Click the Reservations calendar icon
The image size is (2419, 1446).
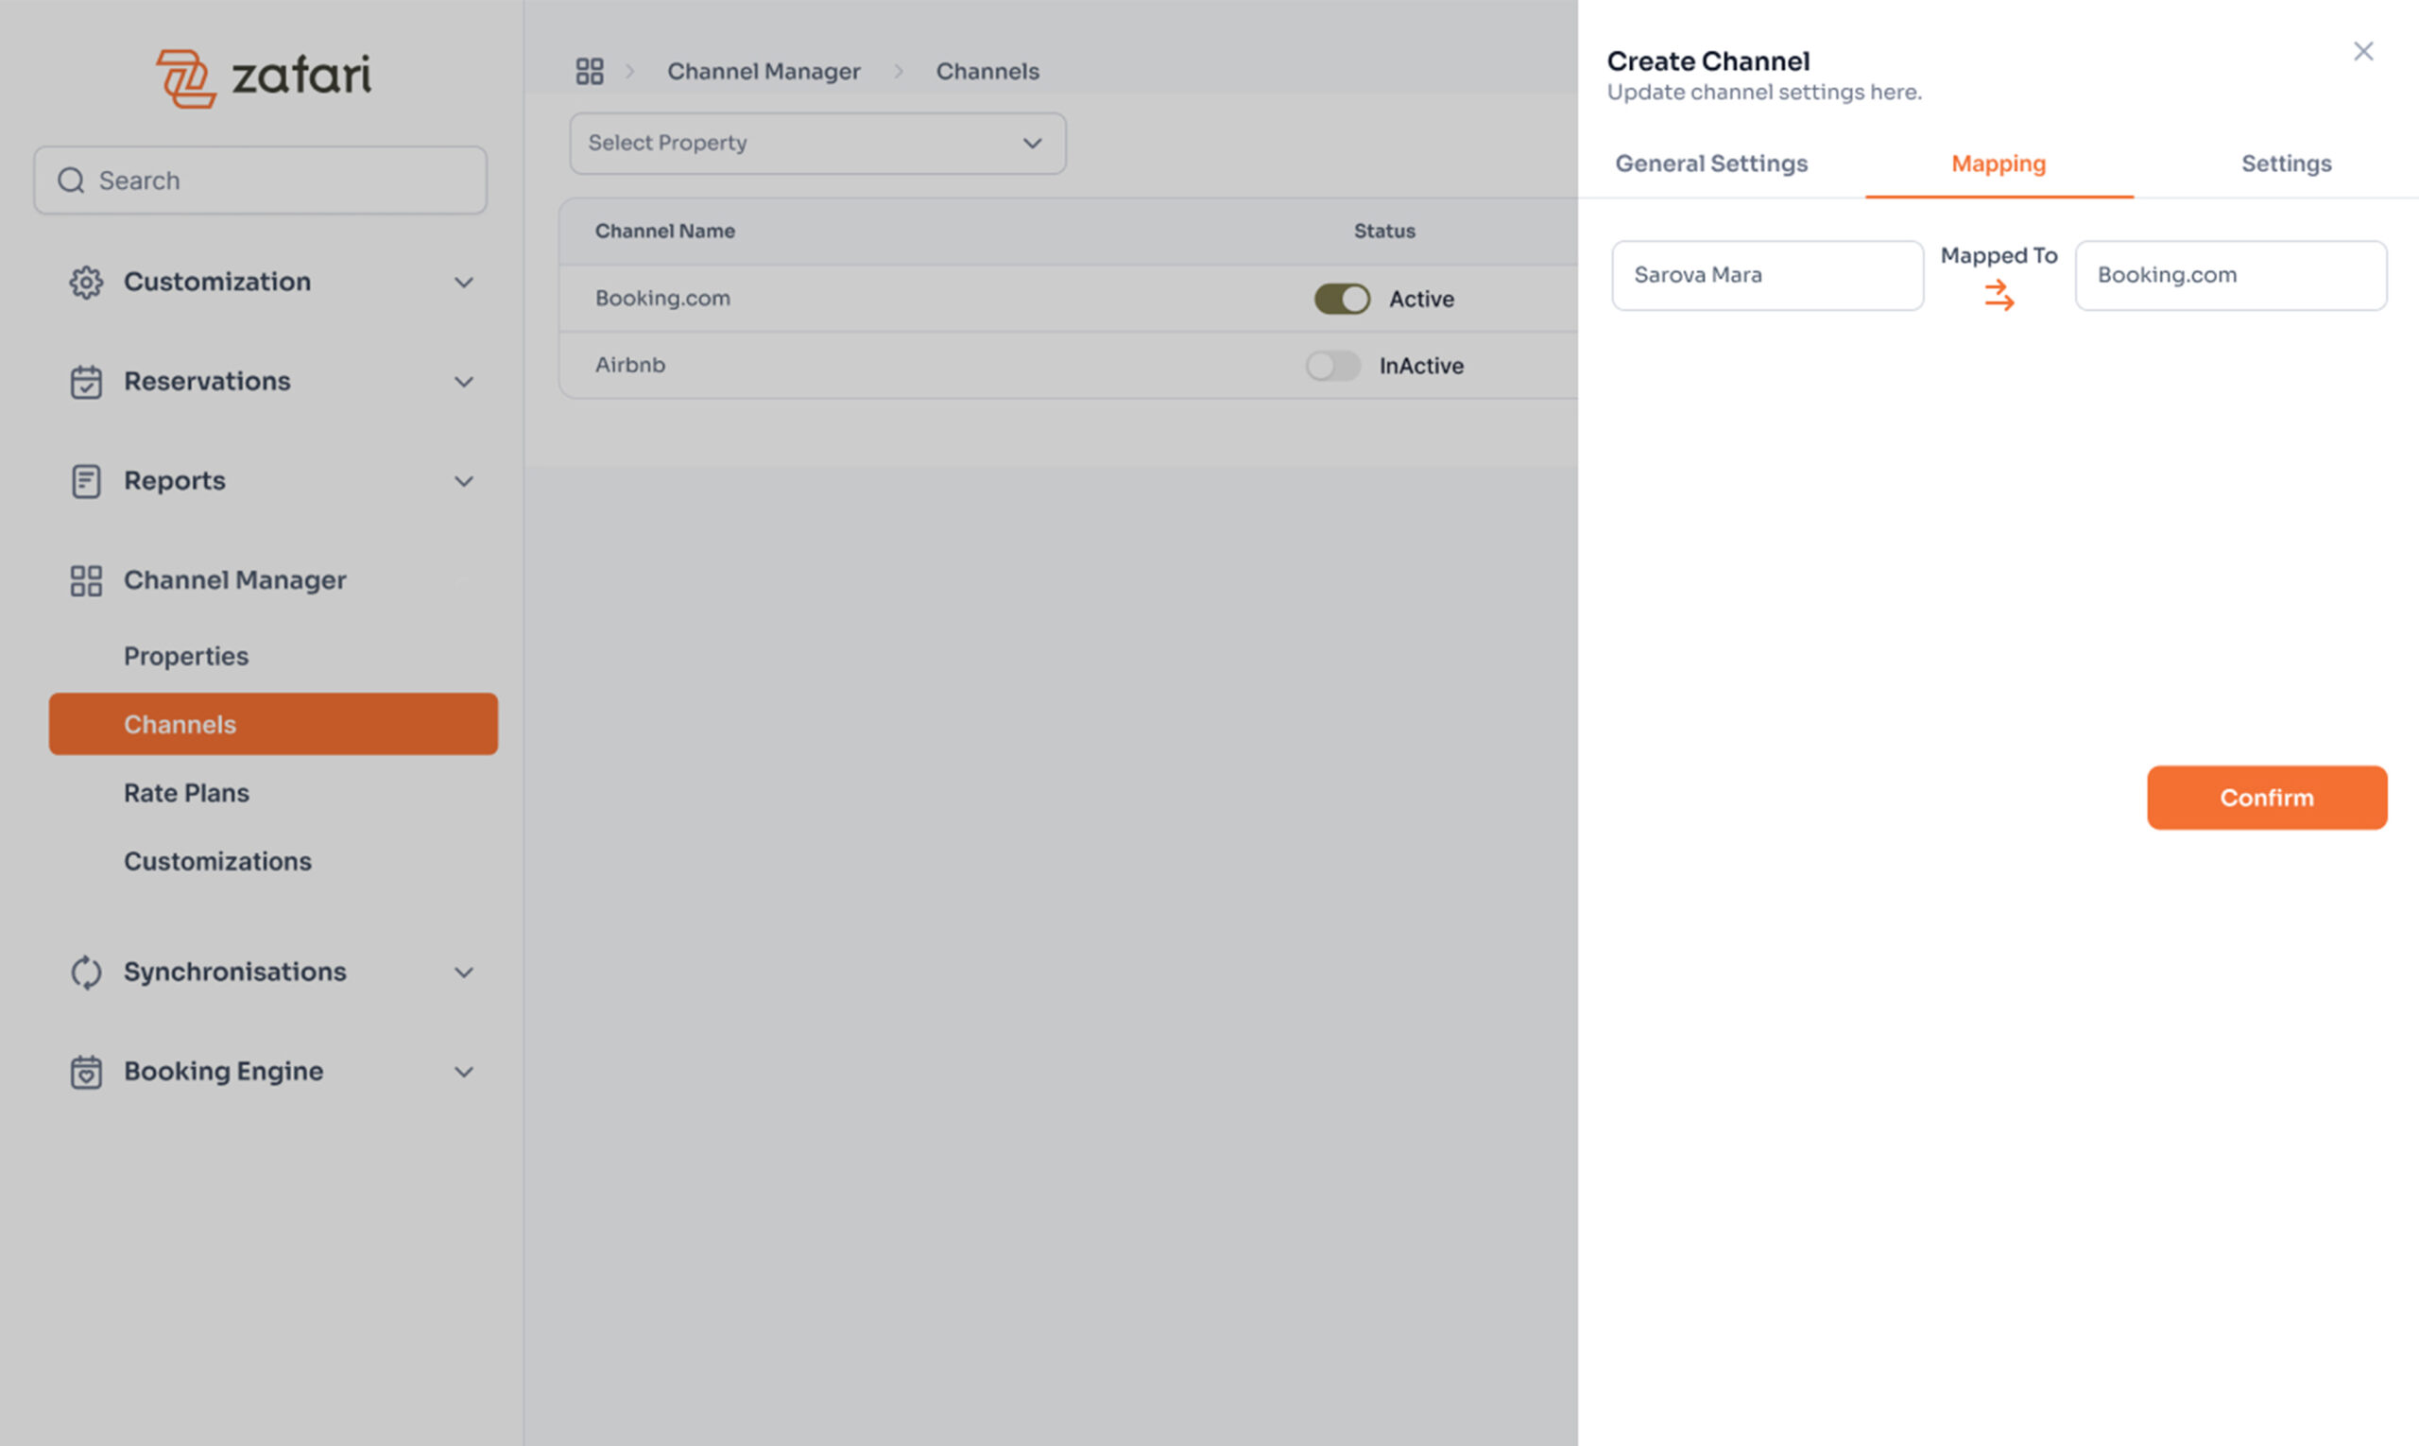point(86,382)
